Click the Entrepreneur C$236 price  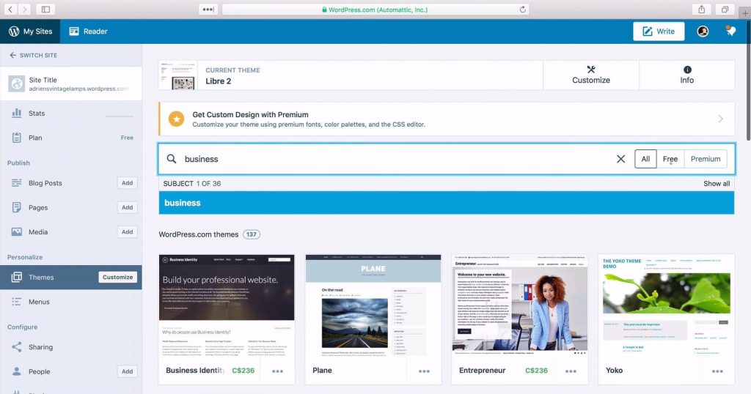point(536,371)
